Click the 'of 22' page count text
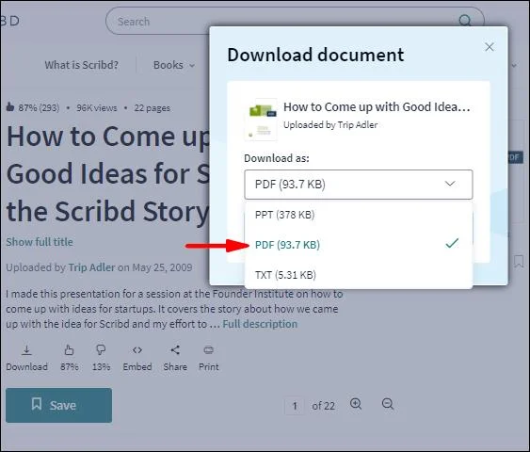Screen dimensions: 530x452 324,406
